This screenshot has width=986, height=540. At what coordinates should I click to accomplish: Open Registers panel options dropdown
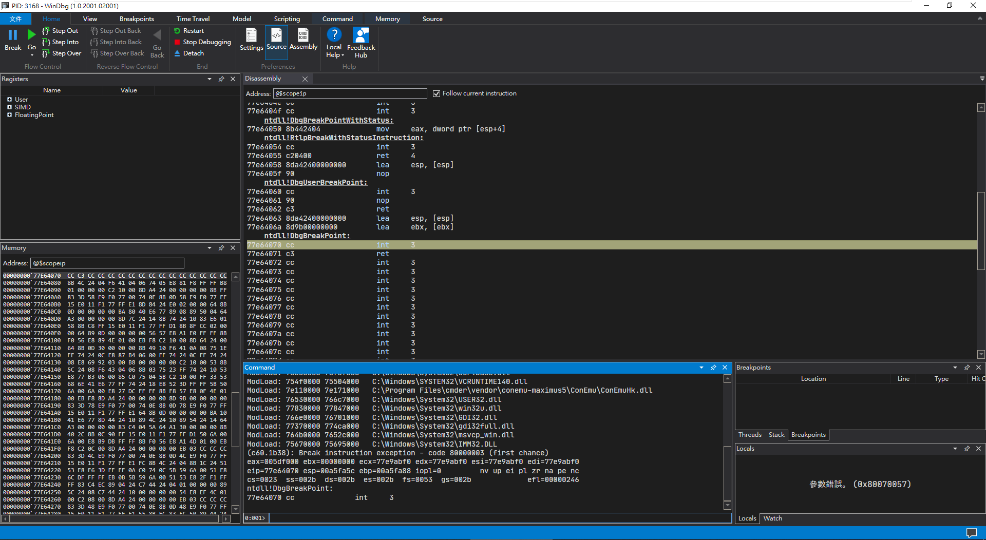tap(210, 79)
